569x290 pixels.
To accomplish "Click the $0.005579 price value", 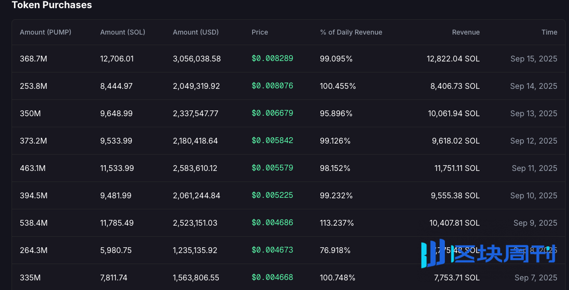I will tap(272, 168).
